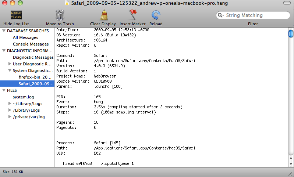The height and width of the screenshot is (177, 294).
Task: Select All Messages in sidebar
Action: click(25, 37)
